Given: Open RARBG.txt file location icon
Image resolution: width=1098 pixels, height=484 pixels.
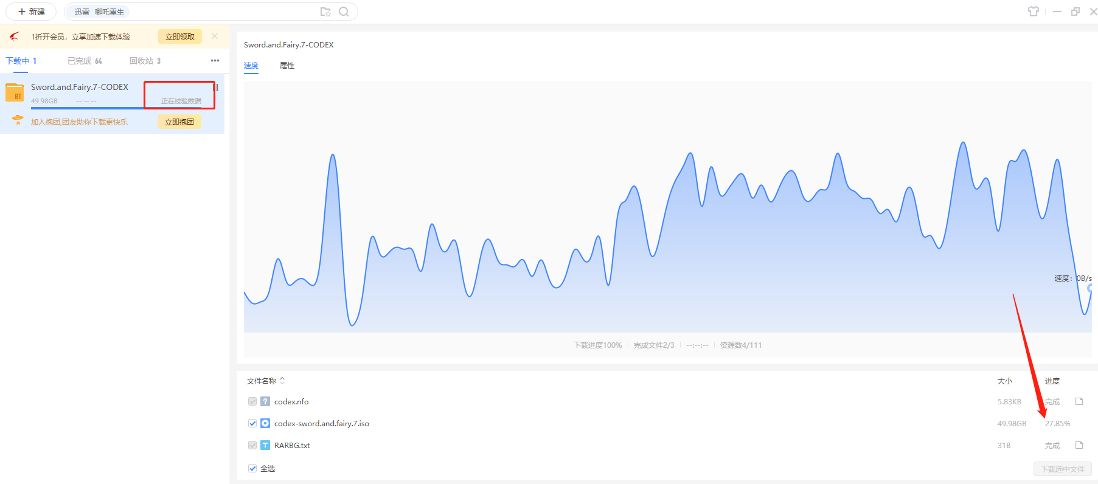Looking at the screenshot, I should pyautogui.click(x=1079, y=445).
